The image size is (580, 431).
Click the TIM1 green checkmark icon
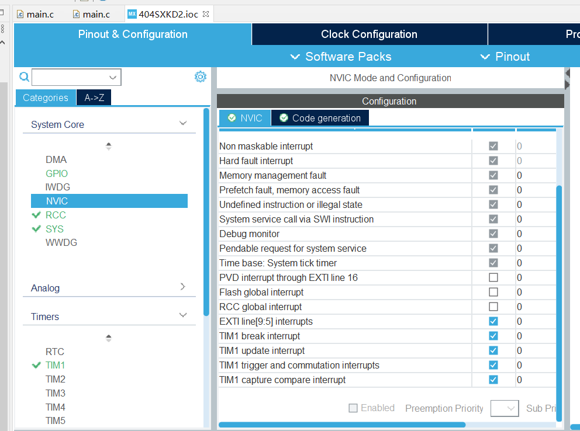[x=36, y=365]
